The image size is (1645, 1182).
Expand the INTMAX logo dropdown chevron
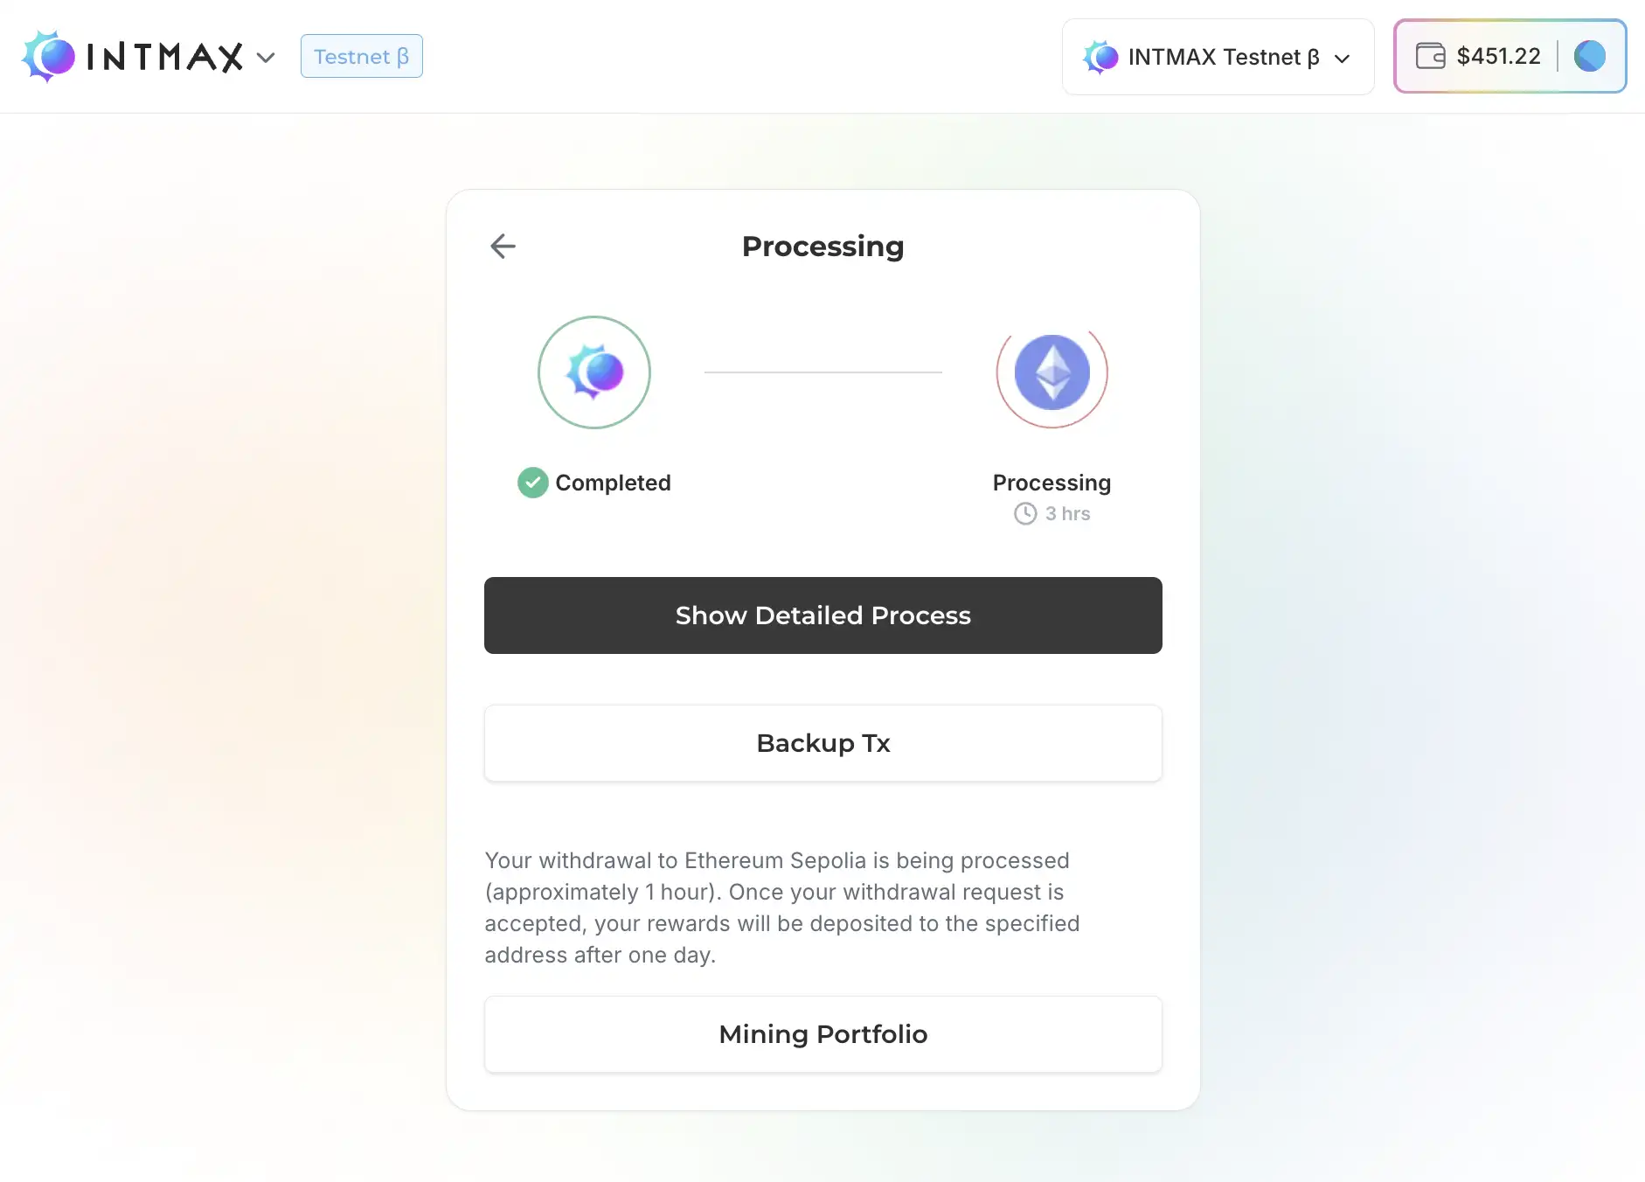point(266,58)
